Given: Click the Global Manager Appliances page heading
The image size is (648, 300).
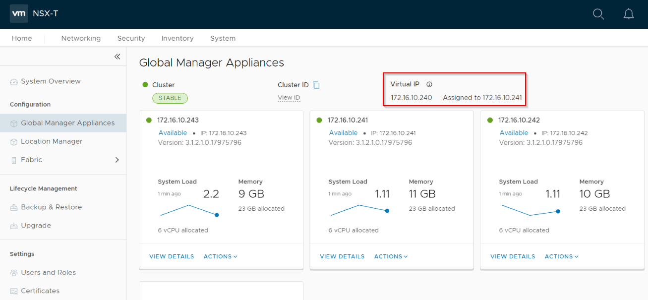Looking at the screenshot, I should tap(212, 62).
